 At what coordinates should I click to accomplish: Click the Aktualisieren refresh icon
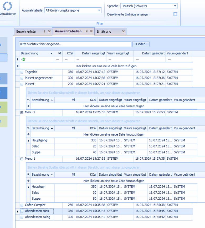pos(8,6)
